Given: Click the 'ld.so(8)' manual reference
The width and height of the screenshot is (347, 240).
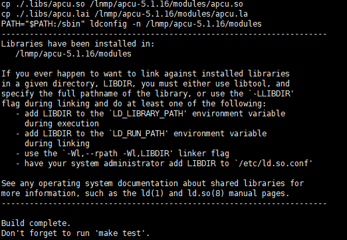Looking at the screenshot, I should (206, 193).
